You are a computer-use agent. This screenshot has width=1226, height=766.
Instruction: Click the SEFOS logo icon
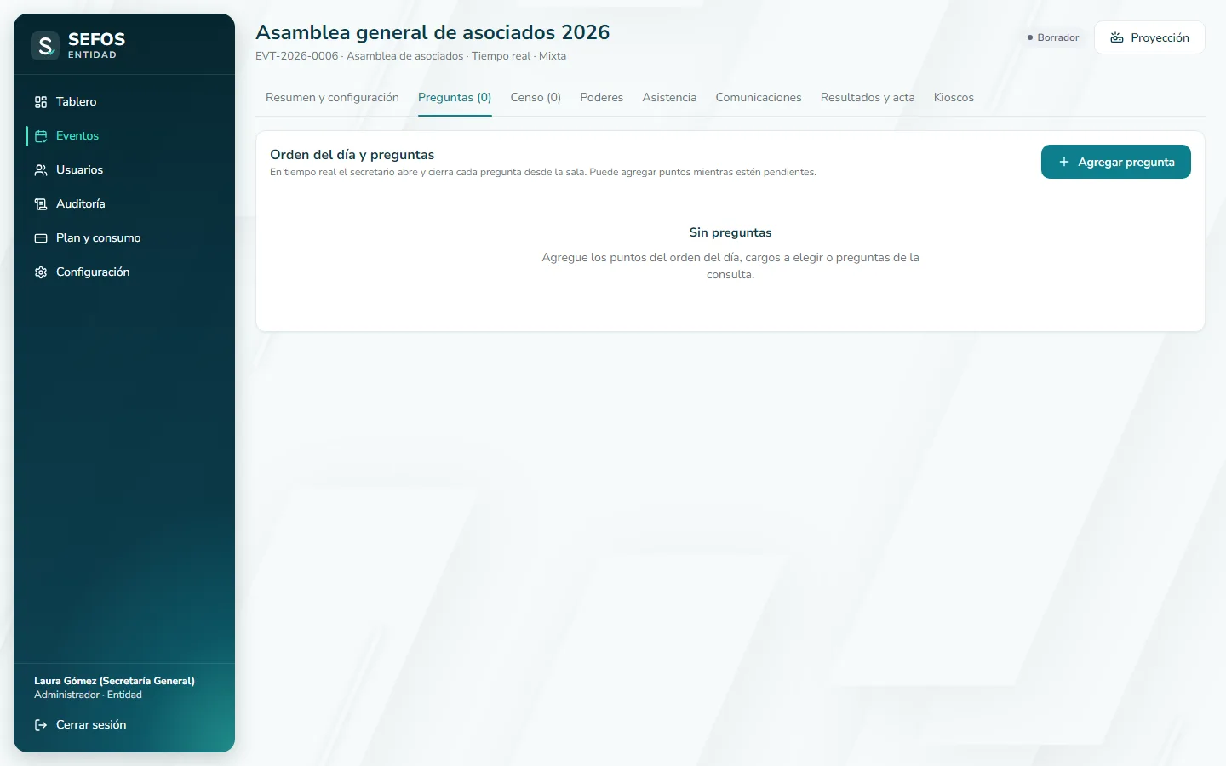(x=45, y=45)
